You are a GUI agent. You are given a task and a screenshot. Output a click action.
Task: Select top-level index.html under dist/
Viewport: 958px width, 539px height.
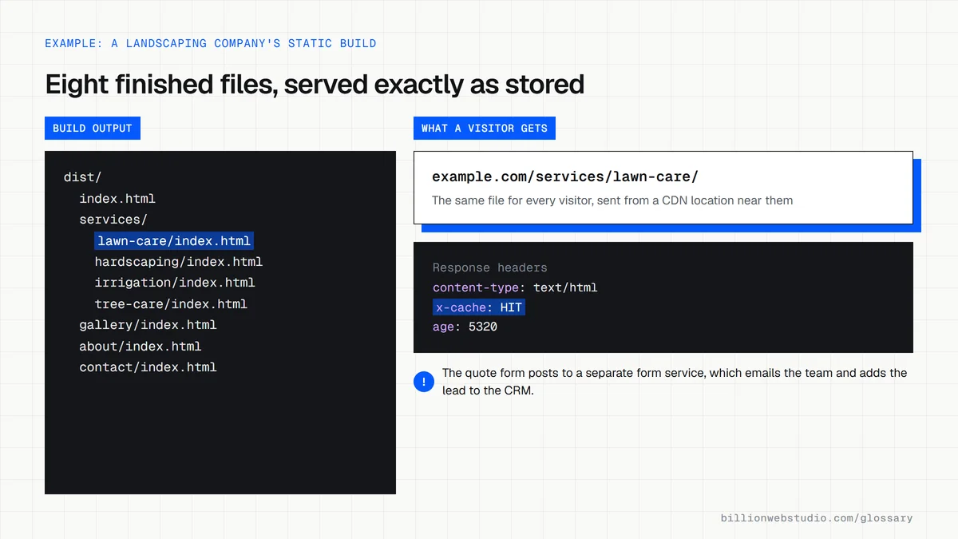117,198
